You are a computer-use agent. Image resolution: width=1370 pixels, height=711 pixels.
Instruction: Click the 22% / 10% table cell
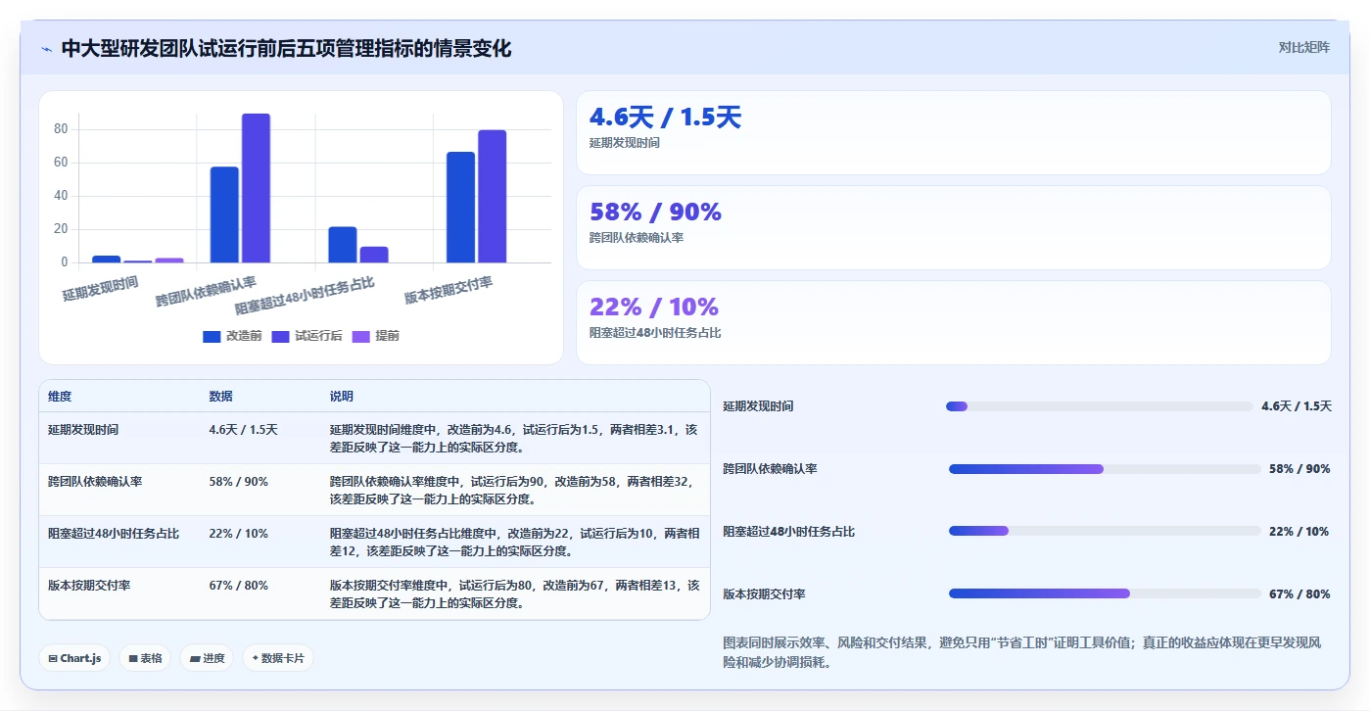pyautogui.click(x=238, y=534)
